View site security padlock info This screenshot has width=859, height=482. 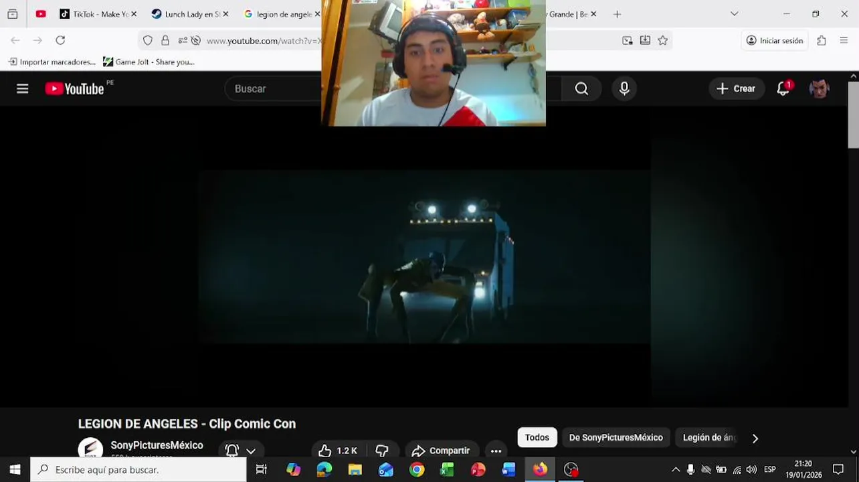165,41
